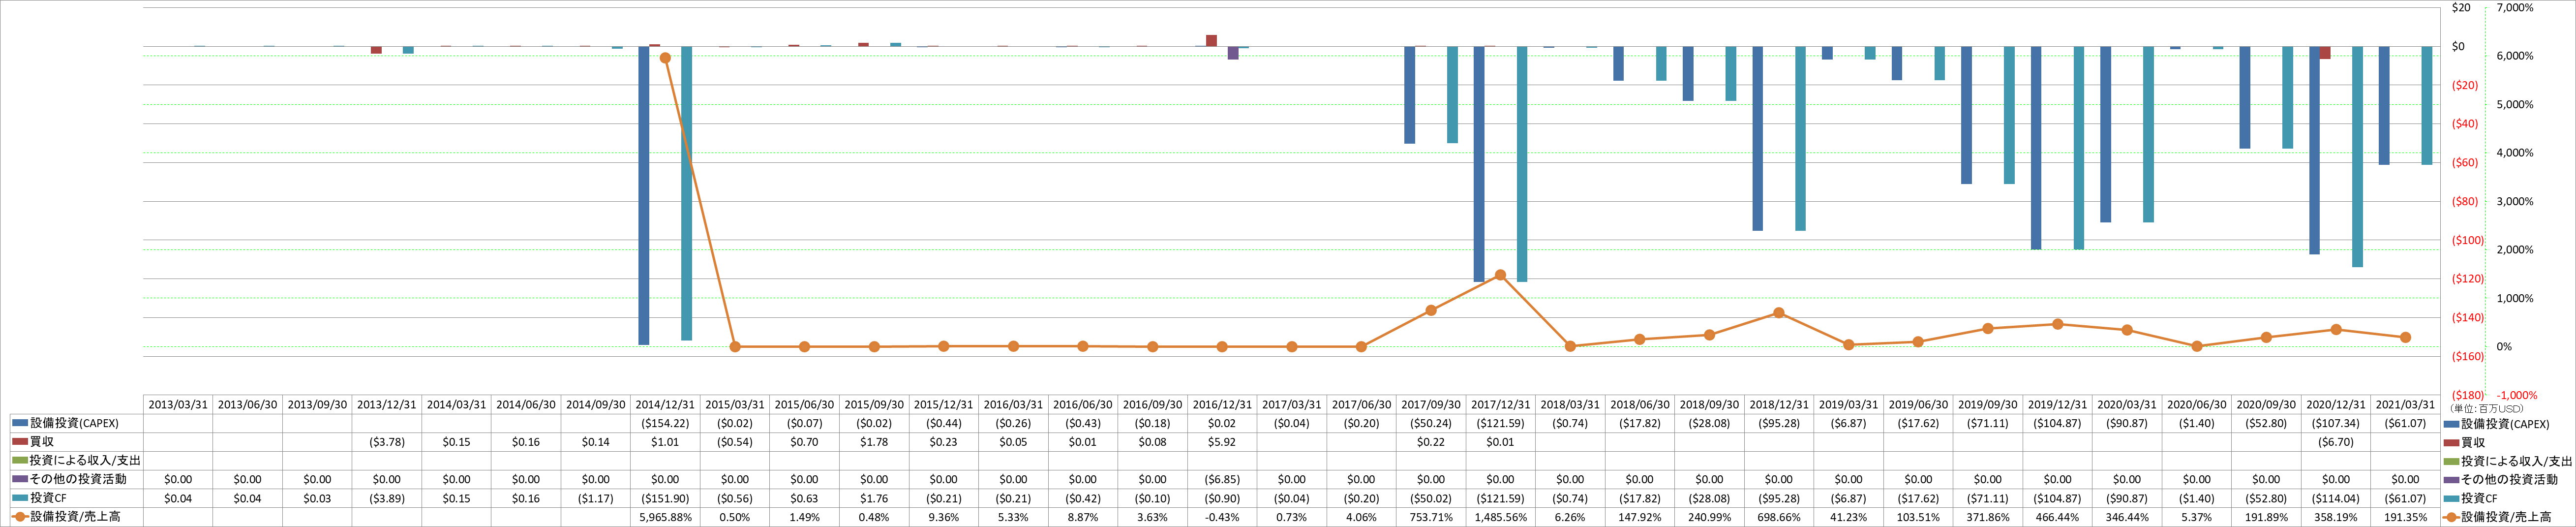Image resolution: width=2576 pixels, height=527 pixels.
Task: Click the orange line marker at 2021/03/31
Action: tap(2405, 338)
